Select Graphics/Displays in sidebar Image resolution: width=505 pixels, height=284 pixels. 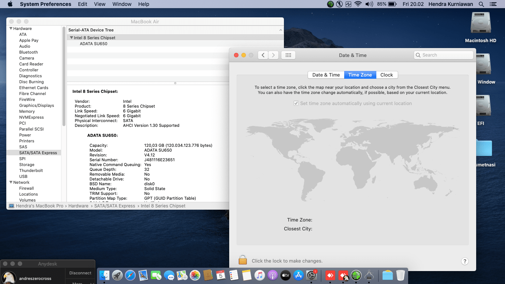(37, 105)
